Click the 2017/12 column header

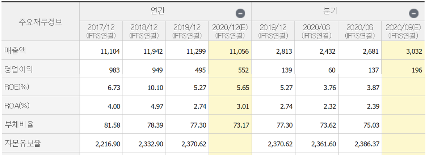[x=101, y=31]
